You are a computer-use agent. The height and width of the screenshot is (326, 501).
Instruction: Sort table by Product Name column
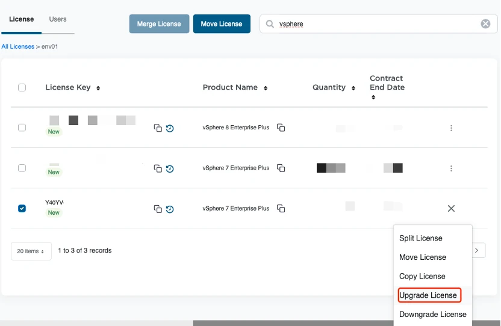coord(266,88)
